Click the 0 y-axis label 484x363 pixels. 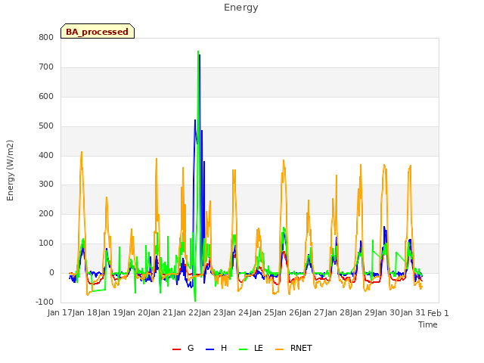tap(51, 273)
